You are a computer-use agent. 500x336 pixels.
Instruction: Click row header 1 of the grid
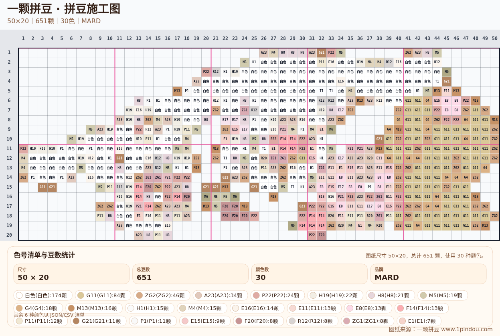pyautogui.click(x=9, y=52)
